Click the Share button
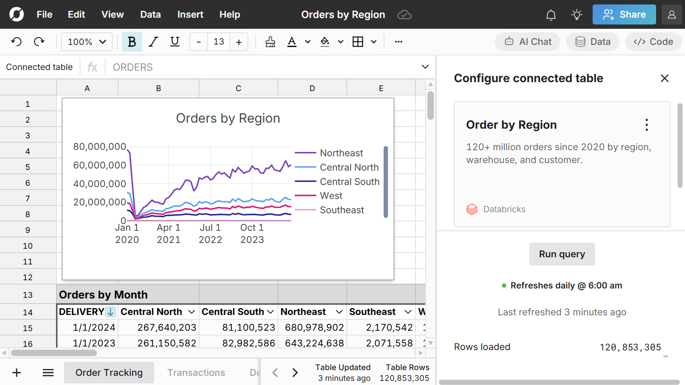This screenshot has height=385, width=685. click(x=624, y=15)
